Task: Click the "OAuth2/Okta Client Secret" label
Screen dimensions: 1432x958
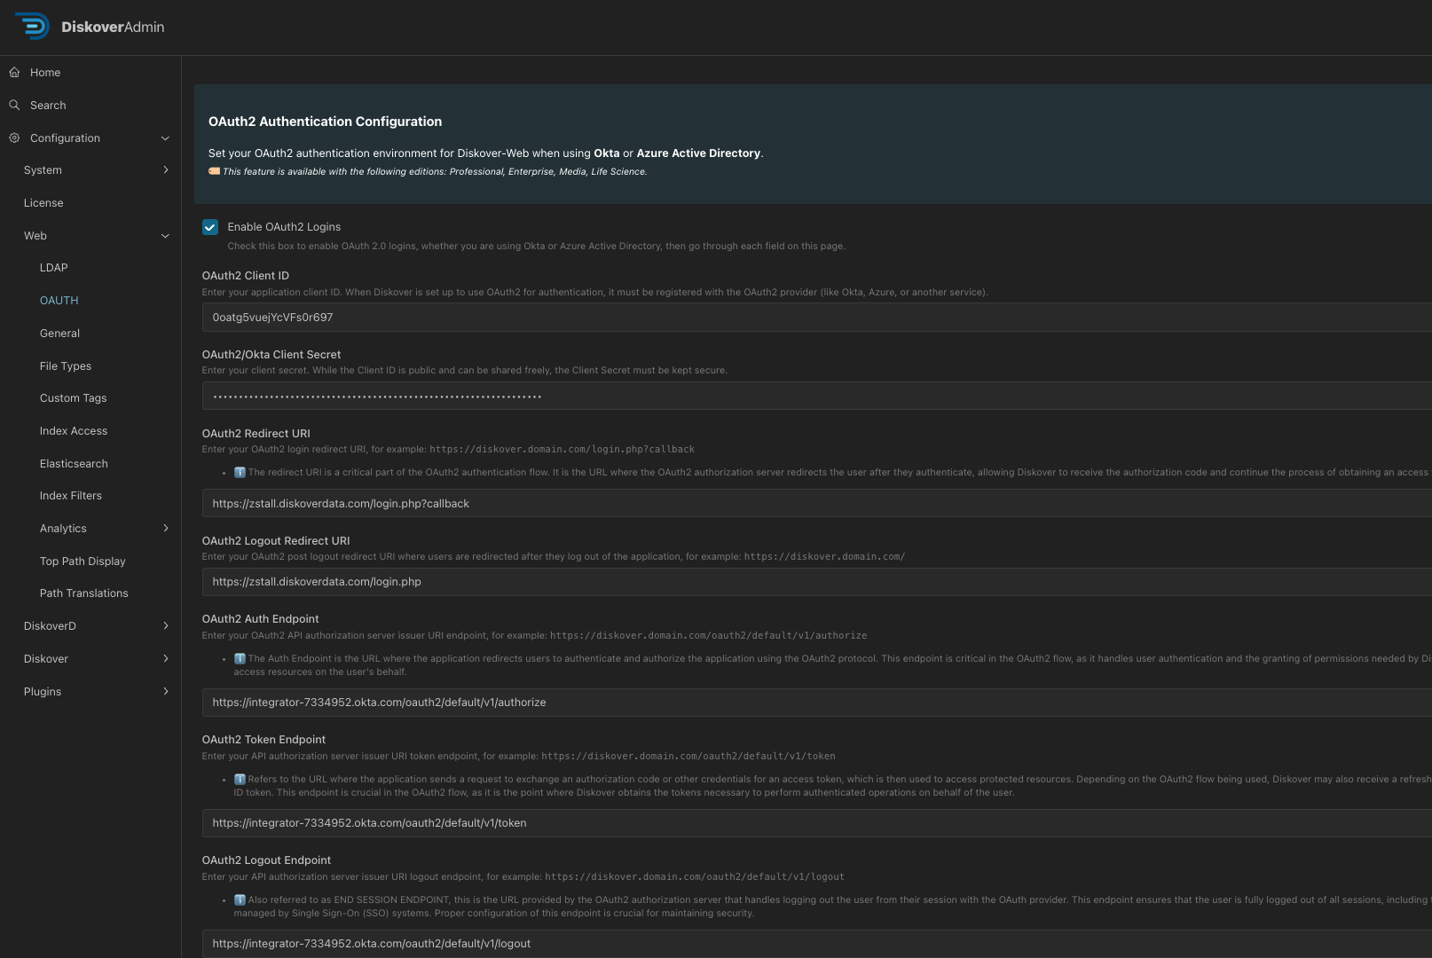Action: tap(271, 355)
